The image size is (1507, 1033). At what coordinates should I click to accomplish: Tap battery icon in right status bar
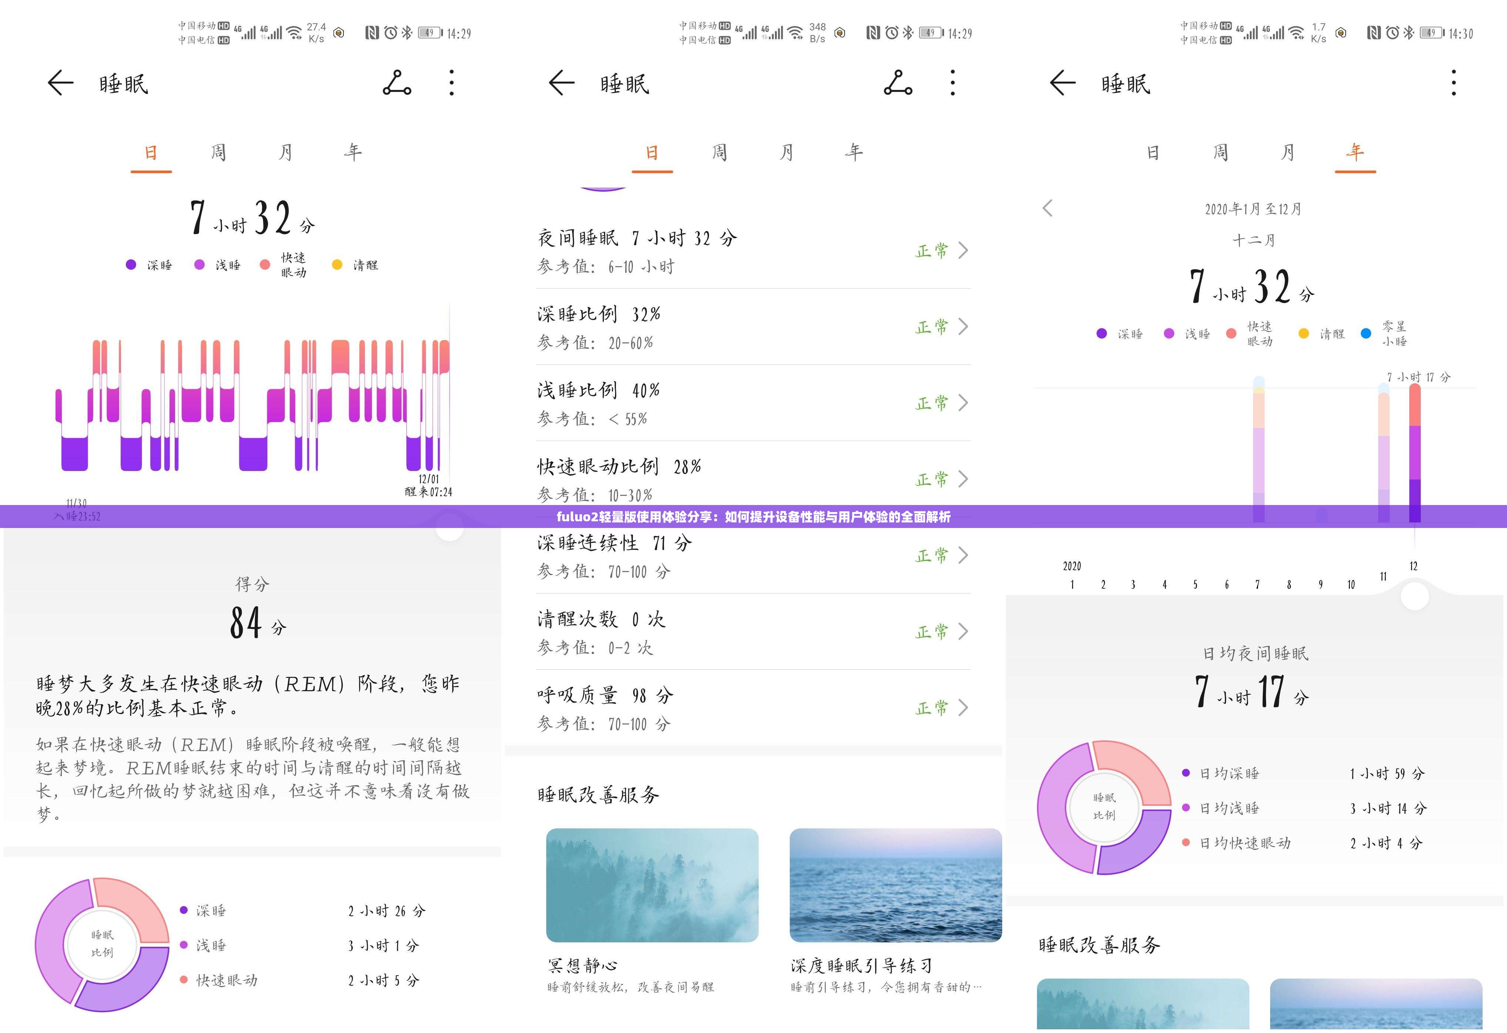click(1433, 33)
